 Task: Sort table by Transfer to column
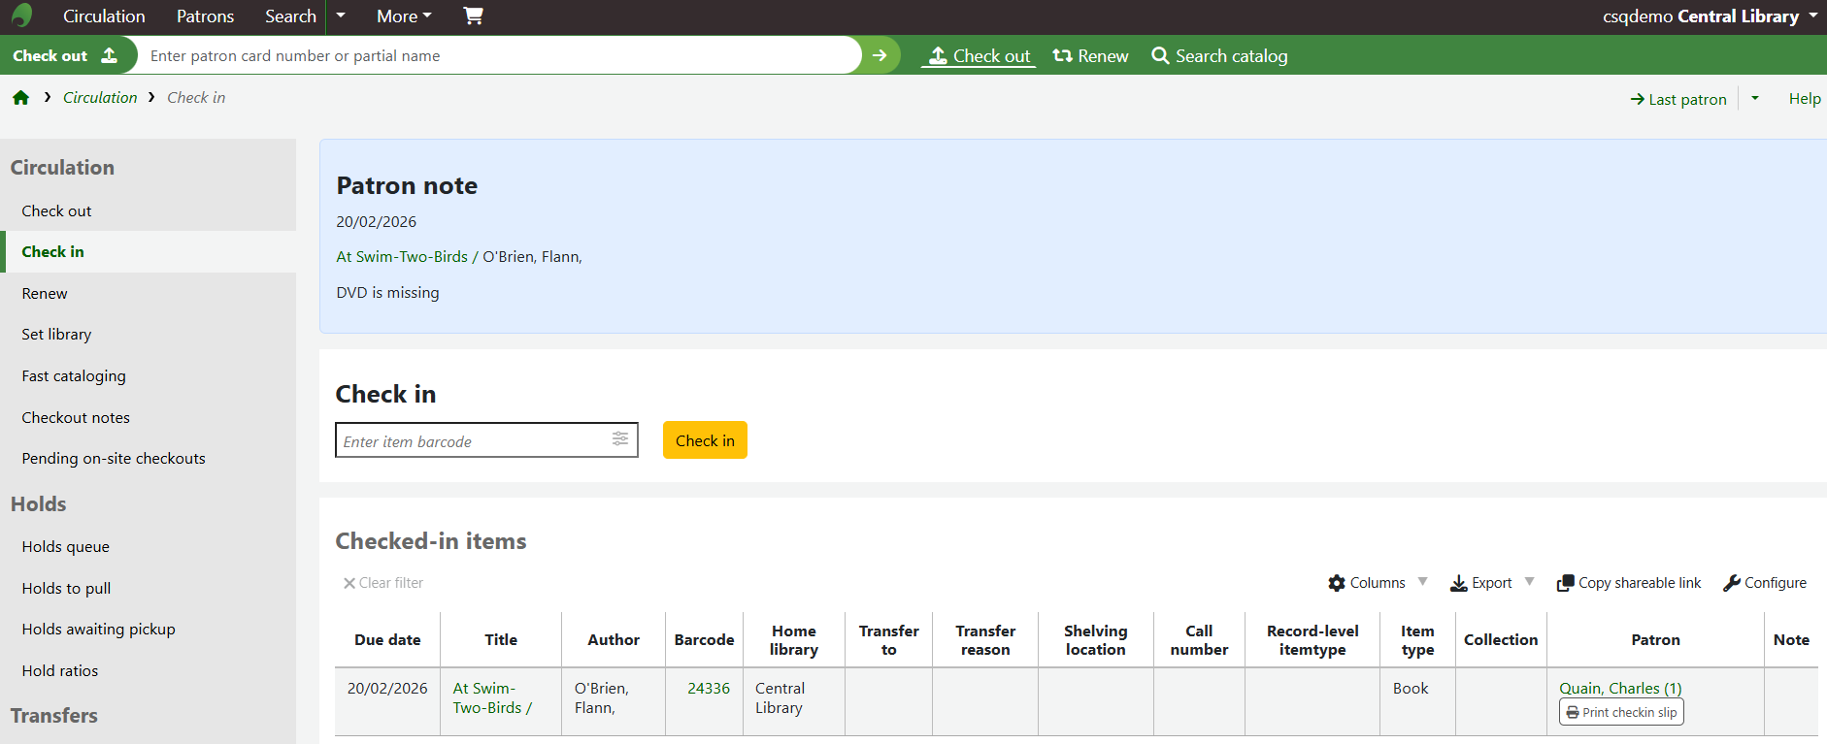pyautogui.click(x=888, y=640)
